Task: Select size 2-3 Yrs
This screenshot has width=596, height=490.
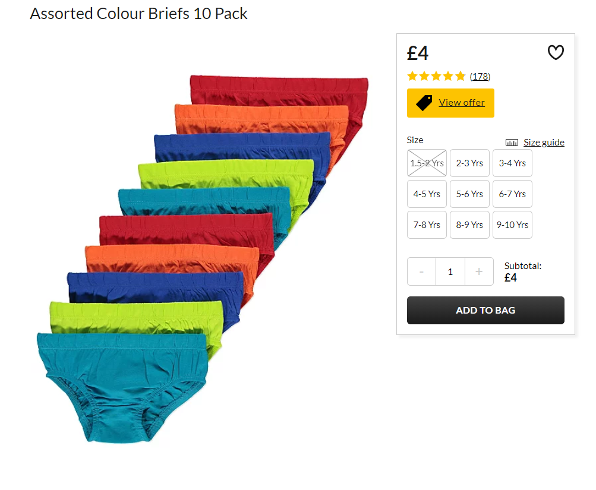Action: click(x=469, y=163)
